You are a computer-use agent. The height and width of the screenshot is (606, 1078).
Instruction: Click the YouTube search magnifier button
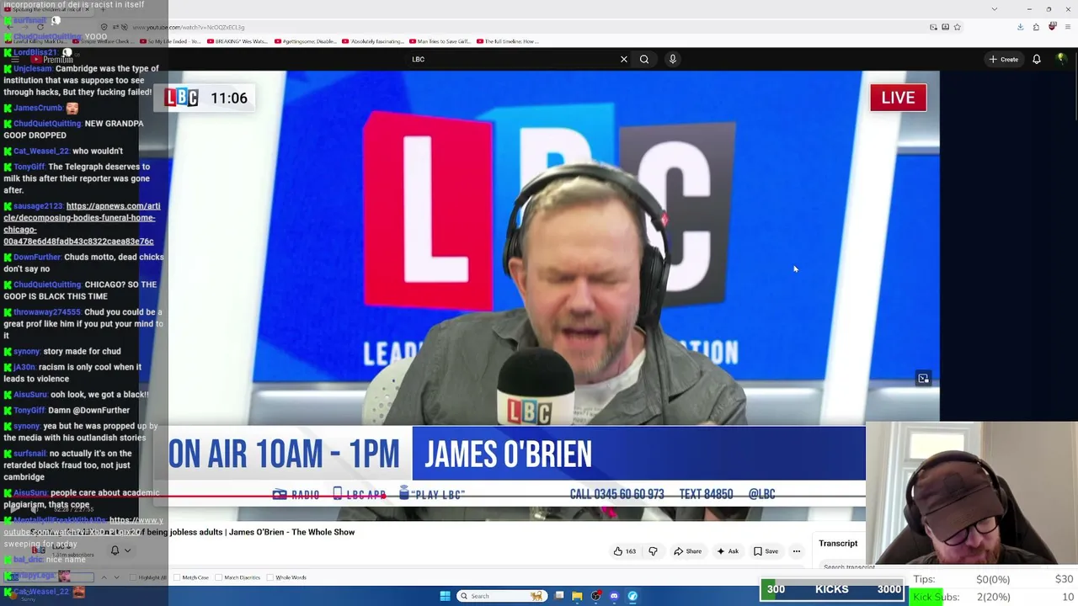(x=644, y=59)
